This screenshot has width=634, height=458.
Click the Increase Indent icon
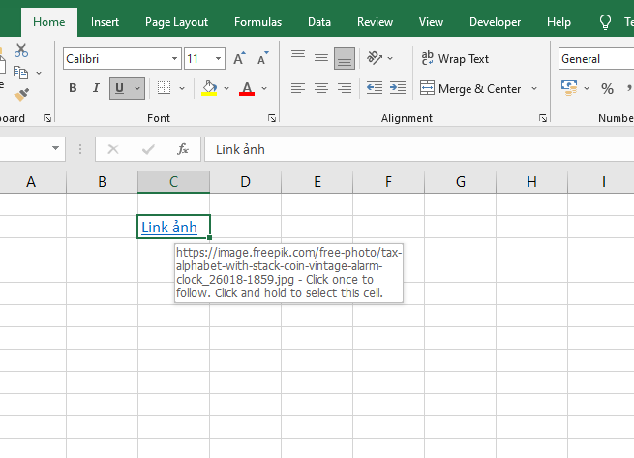[x=396, y=88]
